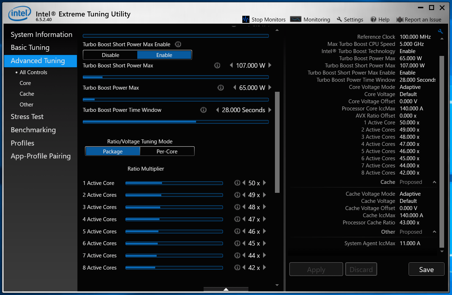Image resolution: width=452 pixels, height=295 pixels.
Task: Show info icon for 5 Active Cores
Action: (x=237, y=232)
